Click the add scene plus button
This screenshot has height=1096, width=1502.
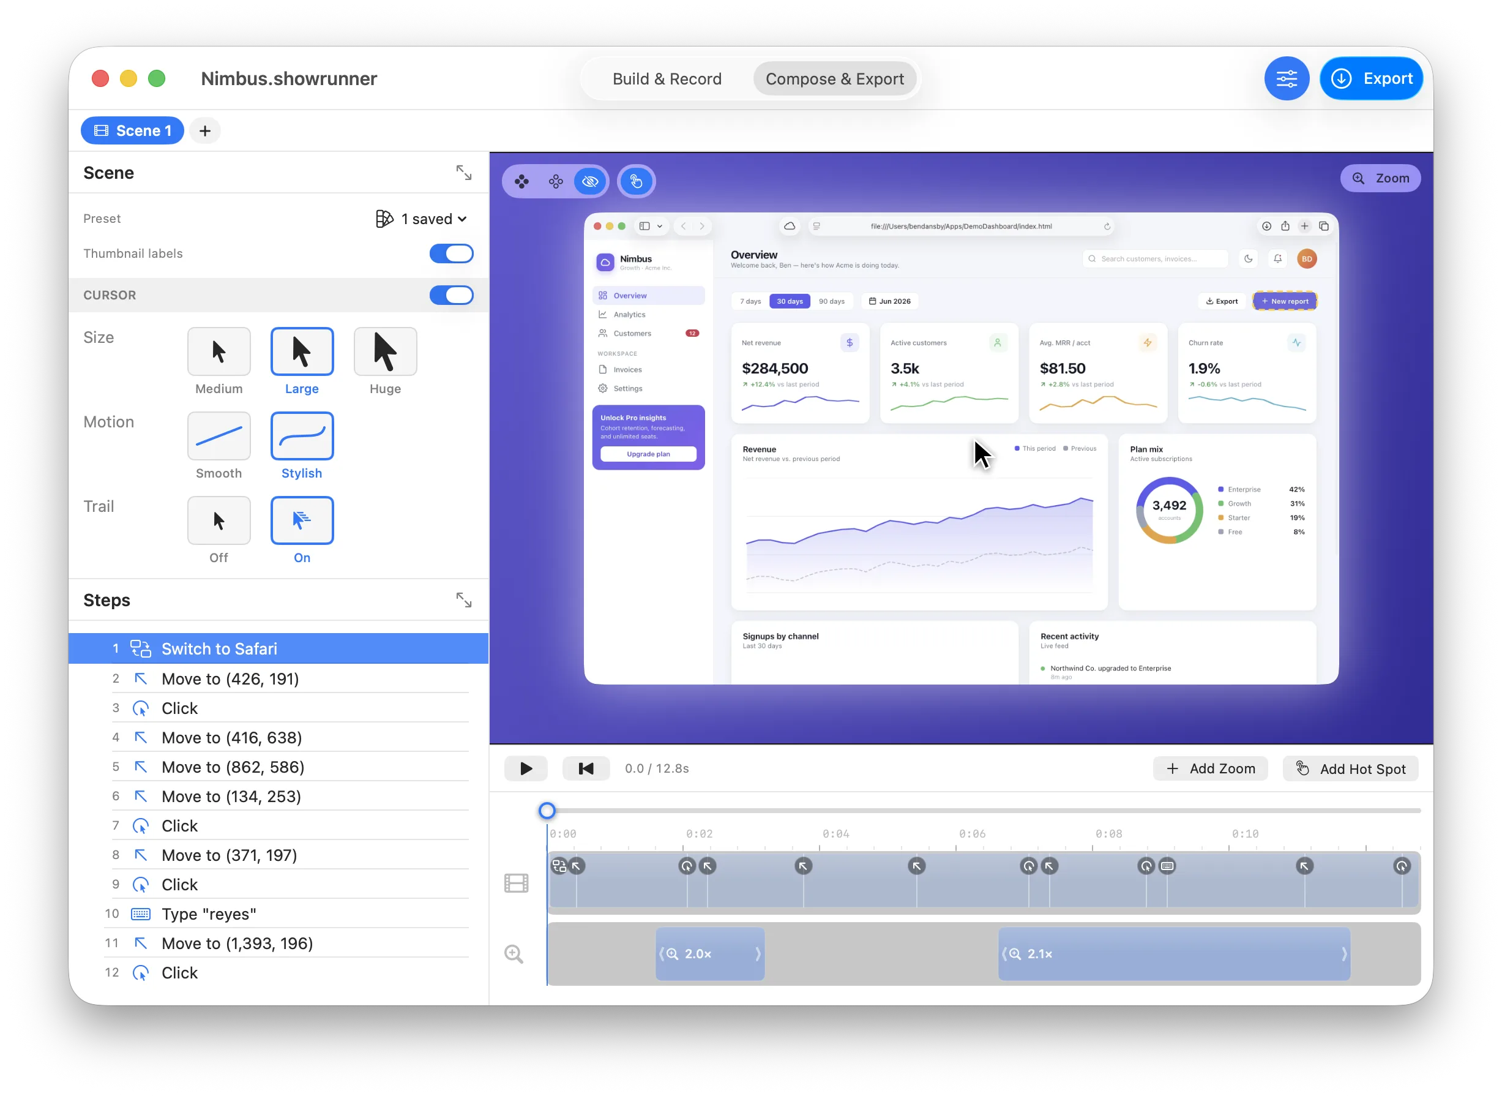pyautogui.click(x=205, y=130)
